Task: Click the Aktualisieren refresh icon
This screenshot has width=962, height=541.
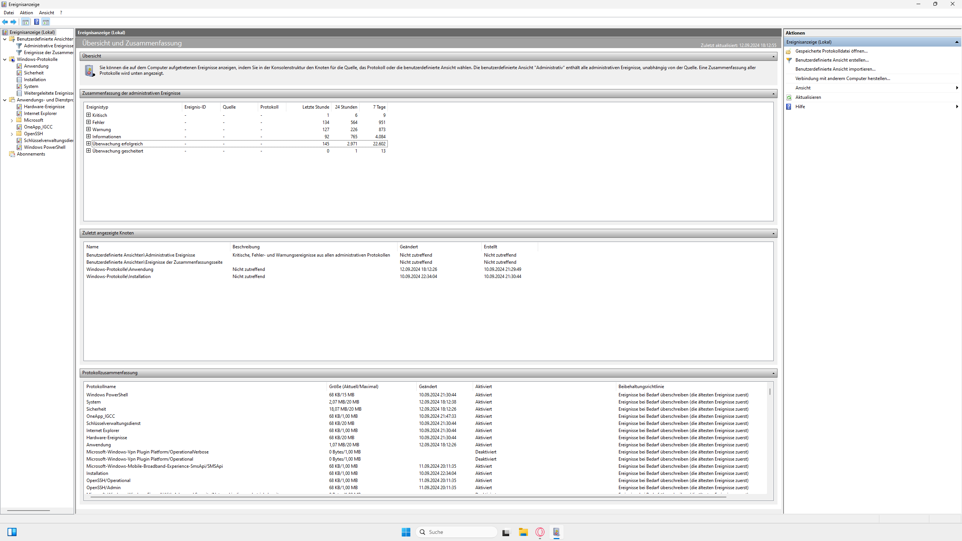Action: pyautogui.click(x=789, y=97)
